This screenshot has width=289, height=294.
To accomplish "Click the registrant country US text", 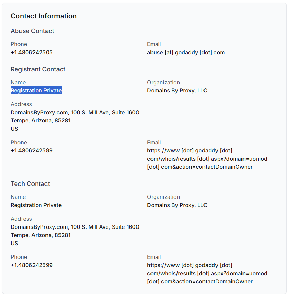I will click(x=14, y=129).
